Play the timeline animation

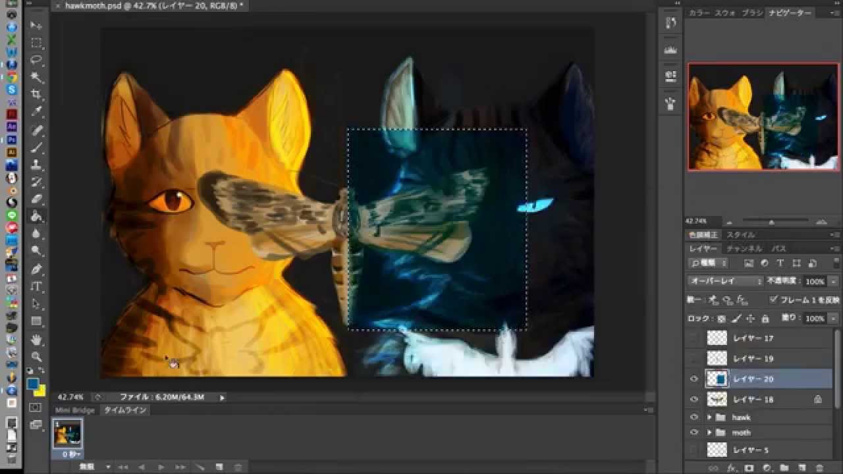click(161, 467)
